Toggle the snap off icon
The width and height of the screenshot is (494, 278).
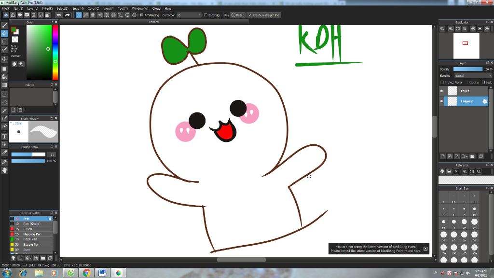pos(79,15)
